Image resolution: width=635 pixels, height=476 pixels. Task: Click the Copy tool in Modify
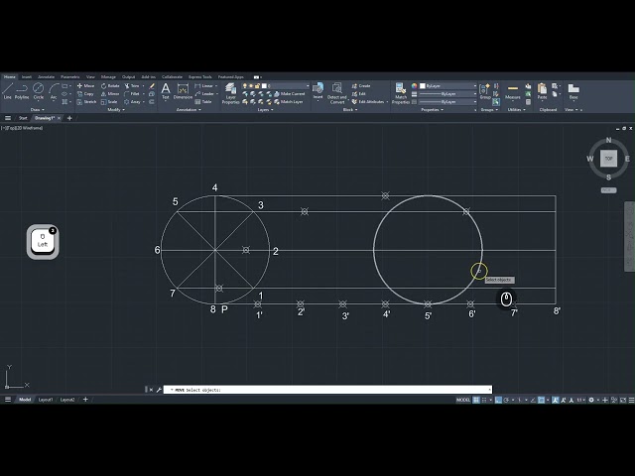point(85,94)
